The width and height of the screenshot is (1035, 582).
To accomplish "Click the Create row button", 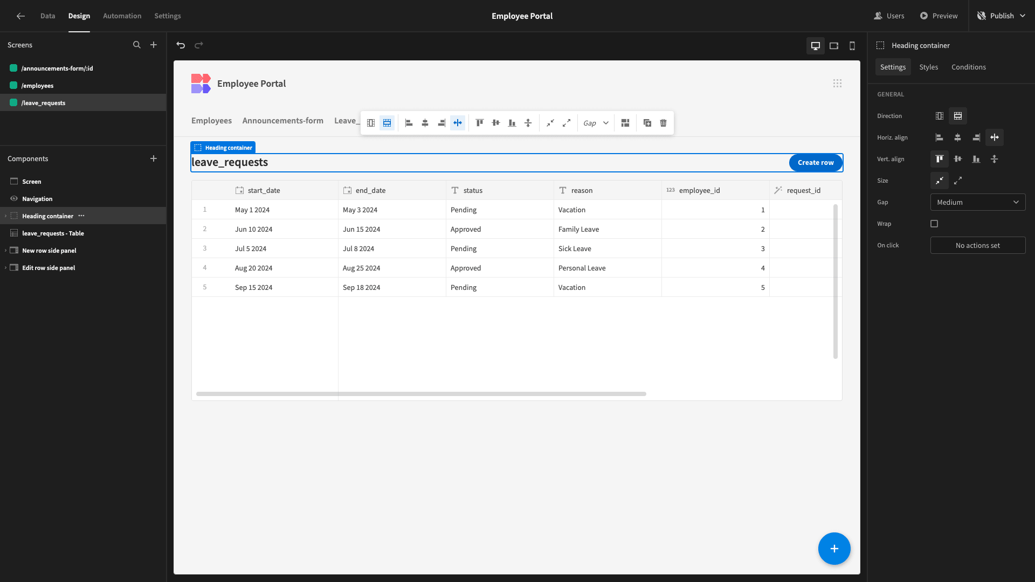I will pos(816,162).
